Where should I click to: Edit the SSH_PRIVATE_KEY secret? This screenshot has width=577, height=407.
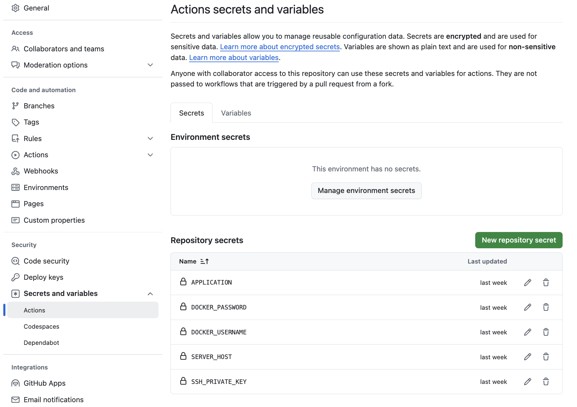click(x=527, y=381)
